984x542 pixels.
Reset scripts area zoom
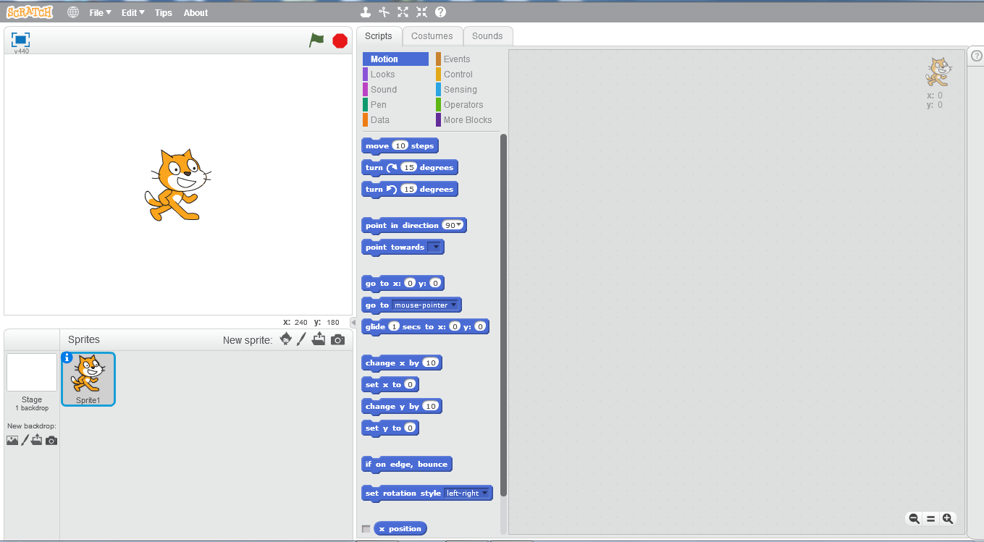coord(930,518)
